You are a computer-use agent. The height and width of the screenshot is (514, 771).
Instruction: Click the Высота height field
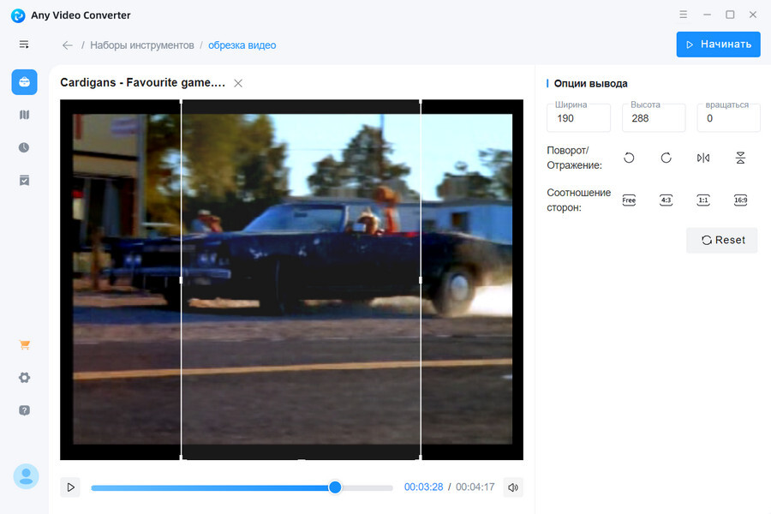pyautogui.click(x=654, y=118)
